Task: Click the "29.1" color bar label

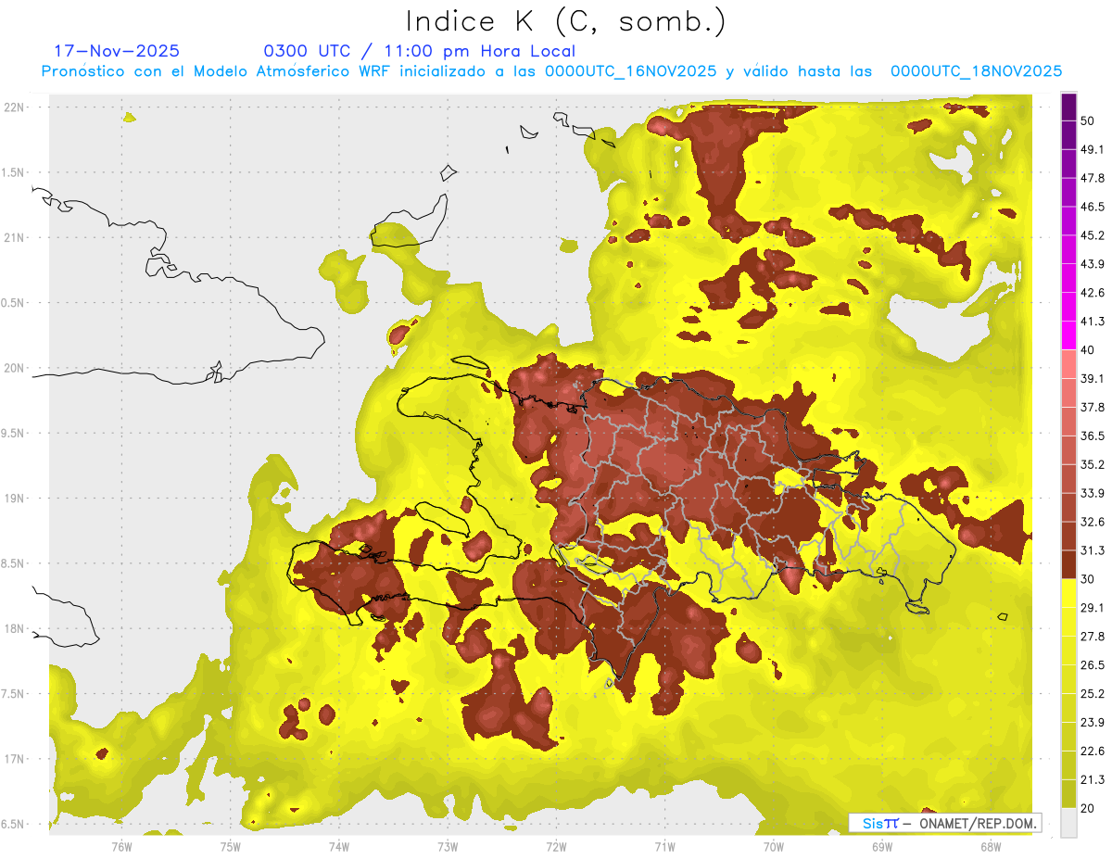Action: click(x=1093, y=608)
